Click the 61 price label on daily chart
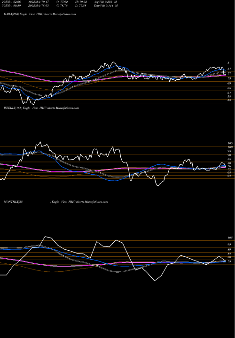The width and height of the screenshot is (235, 338). point(229,92)
